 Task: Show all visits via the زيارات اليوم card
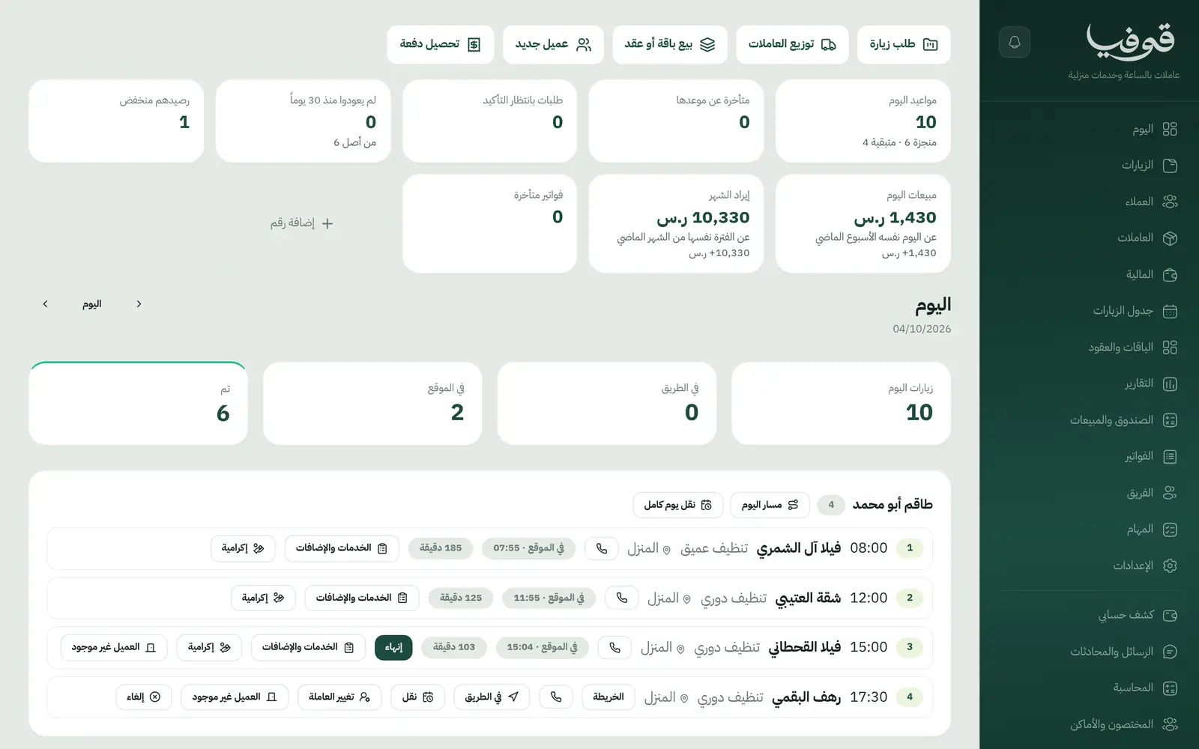[841, 404]
